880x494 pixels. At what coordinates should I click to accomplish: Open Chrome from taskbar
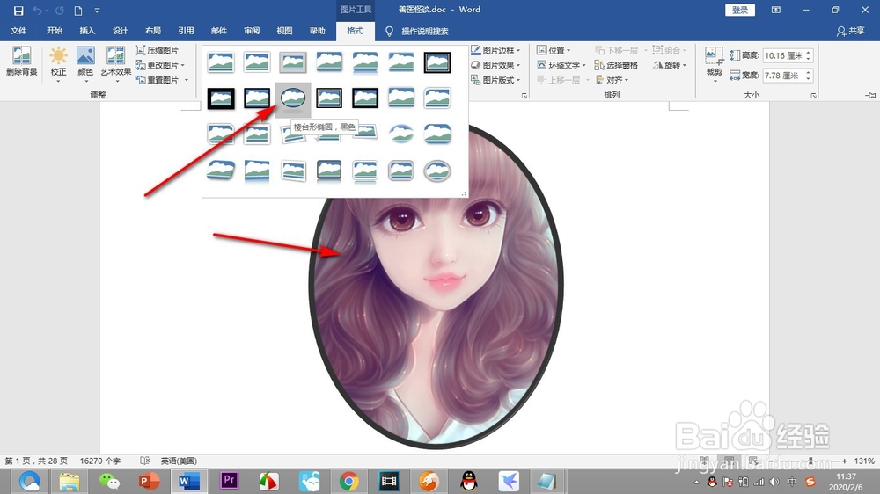coord(348,481)
